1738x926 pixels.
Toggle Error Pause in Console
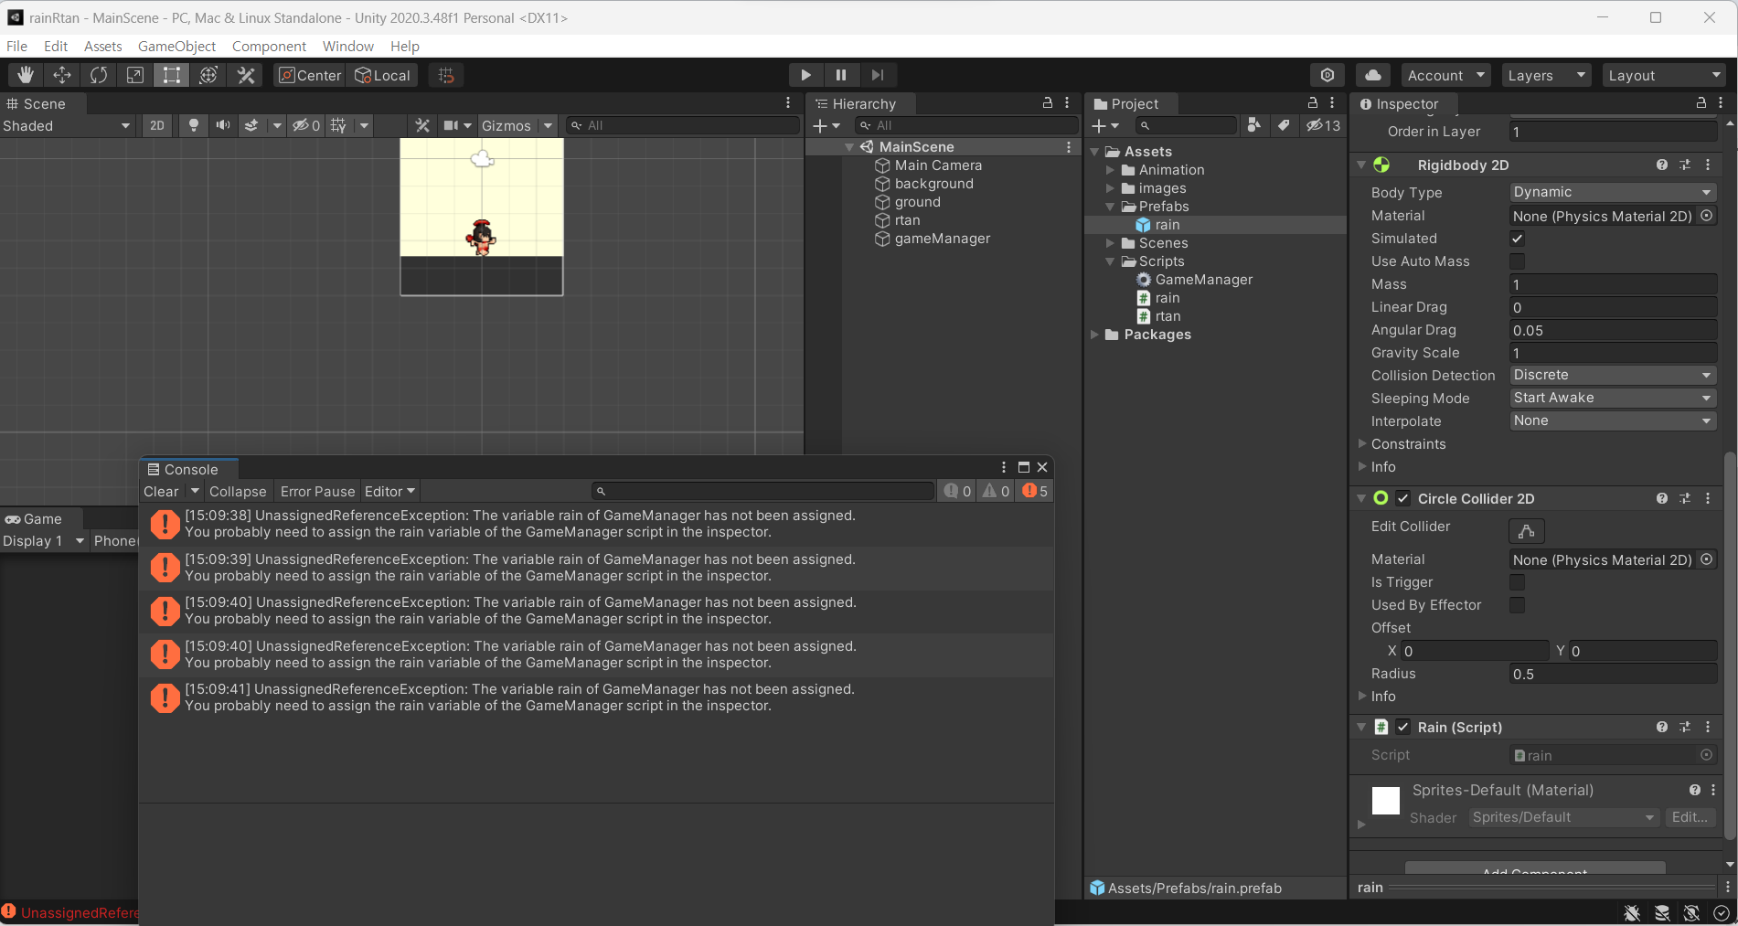click(317, 491)
